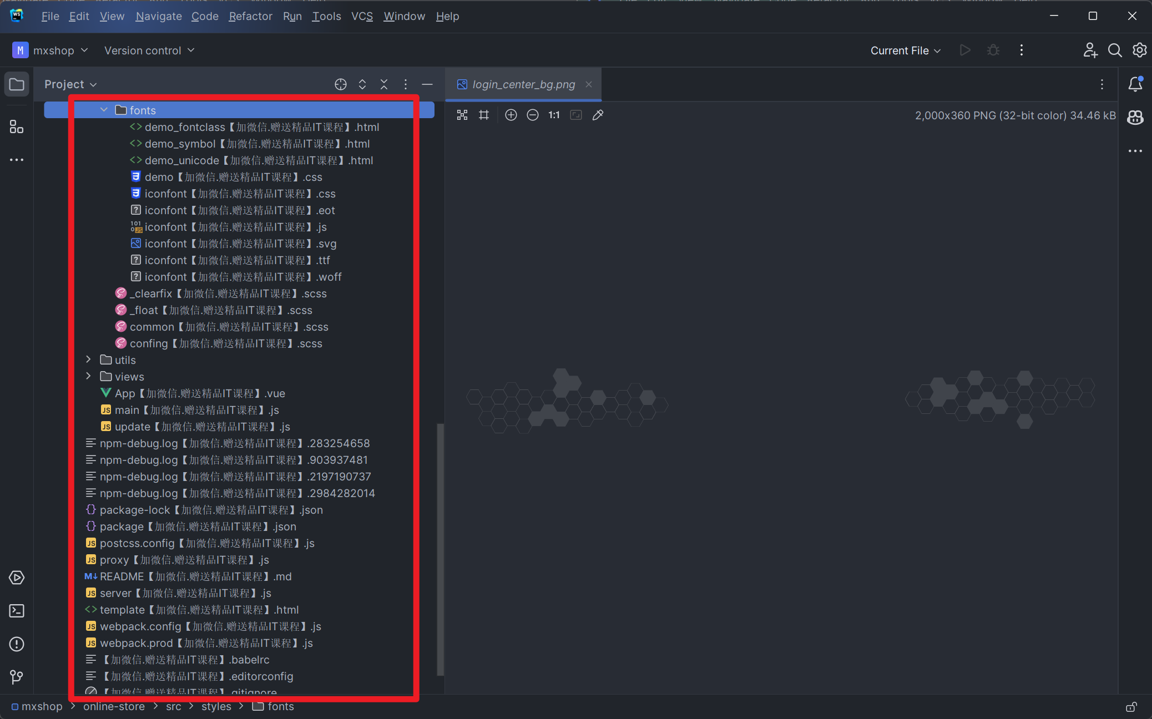This screenshot has height=719, width=1152.
Task: Open the Current File run configuration dropdown
Action: tap(903, 50)
